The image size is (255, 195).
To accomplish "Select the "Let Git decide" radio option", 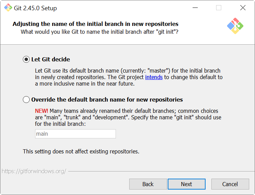I will pyautogui.click(x=26, y=59).
